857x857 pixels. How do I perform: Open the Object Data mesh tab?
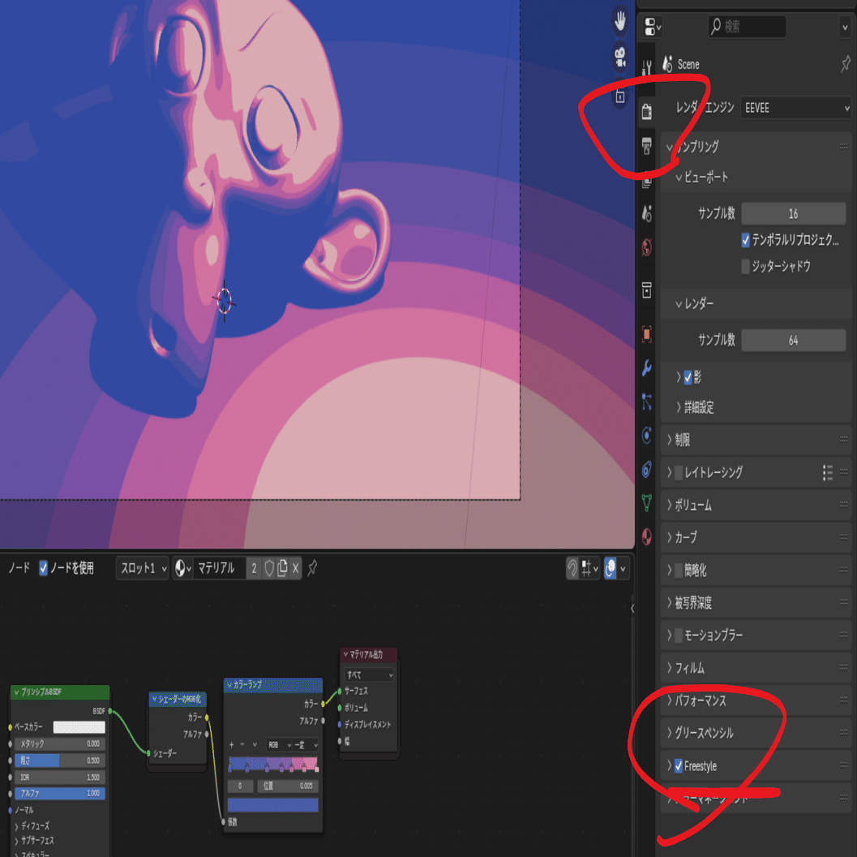coord(646,503)
